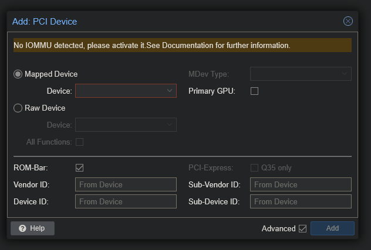Viewport: 371px width, 250px height.
Task: Click the Primary GPU label
Action: click(x=212, y=91)
